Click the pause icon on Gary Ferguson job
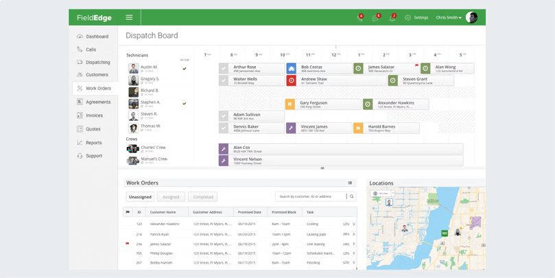This screenshot has height=278, width=555. pos(290,104)
